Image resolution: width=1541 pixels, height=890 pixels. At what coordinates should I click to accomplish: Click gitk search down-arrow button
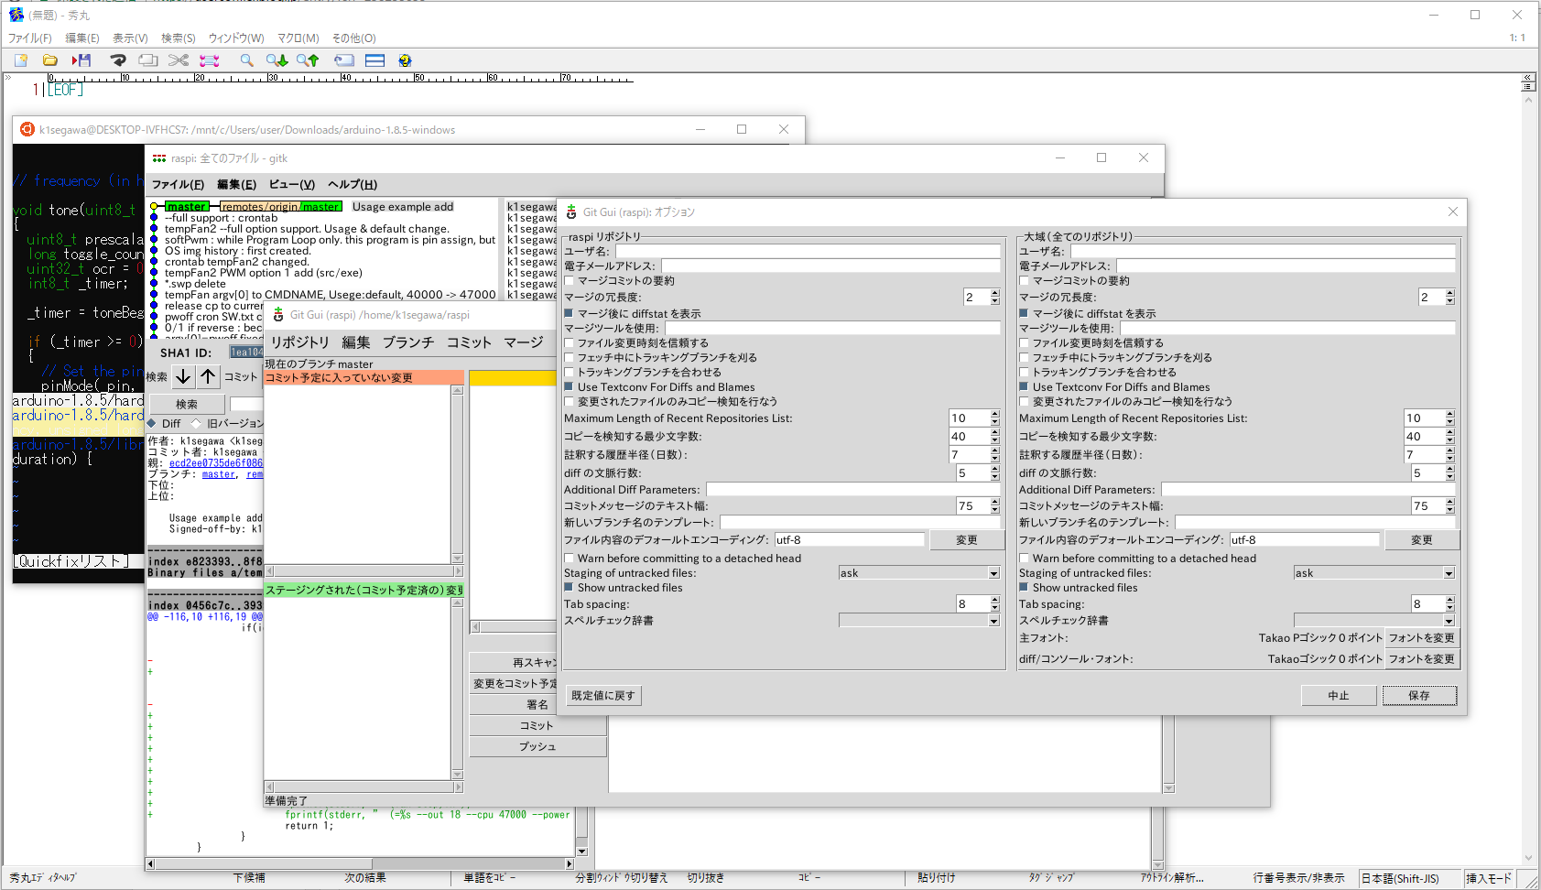click(x=183, y=376)
